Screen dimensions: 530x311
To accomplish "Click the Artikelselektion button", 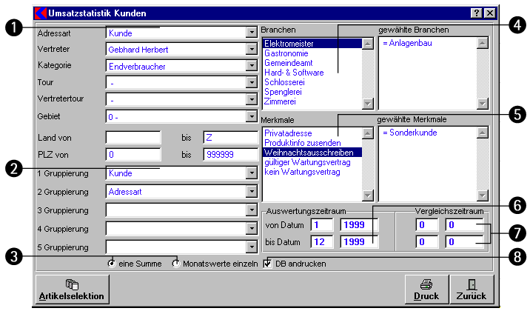I will tap(72, 289).
